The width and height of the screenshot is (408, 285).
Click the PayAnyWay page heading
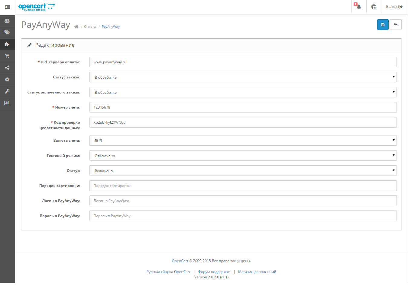tap(46, 25)
